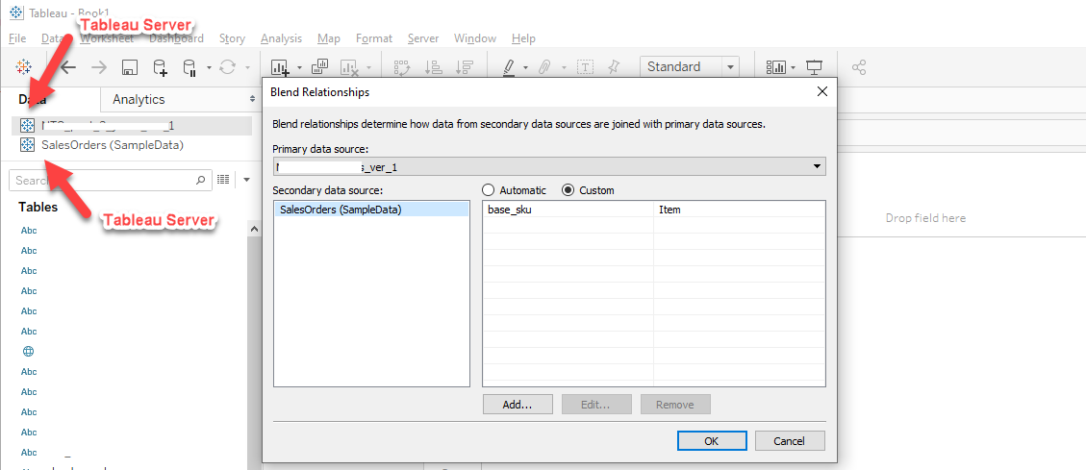Viewport: 1086px width, 470px height.
Task: Click the Show Mark Labels T icon
Action: pos(586,67)
